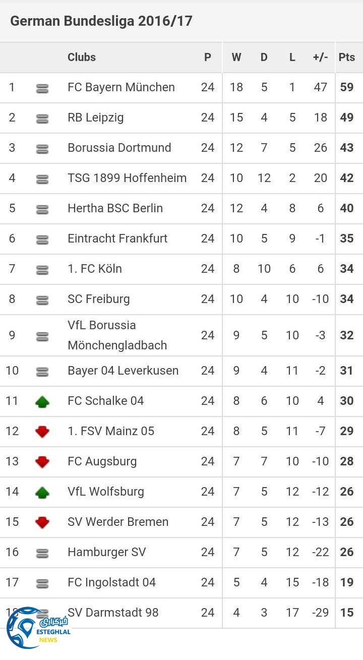Click FC Ingolstadt 04 club name
The width and height of the screenshot is (363, 660).
click(111, 582)
